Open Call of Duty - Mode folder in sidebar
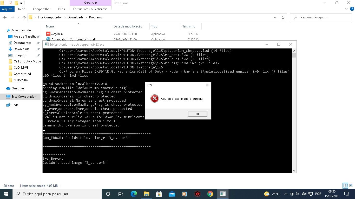Image resolution: width=355 pixels, height=199 pixels. 27,61
